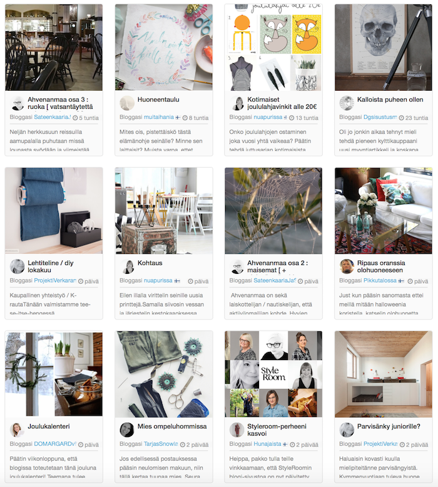Open the post titled Kotimaiset joululahjavinkit alle 20€
Image resolution: width=438 pixels, height=487 pixels.
[282, 103]
